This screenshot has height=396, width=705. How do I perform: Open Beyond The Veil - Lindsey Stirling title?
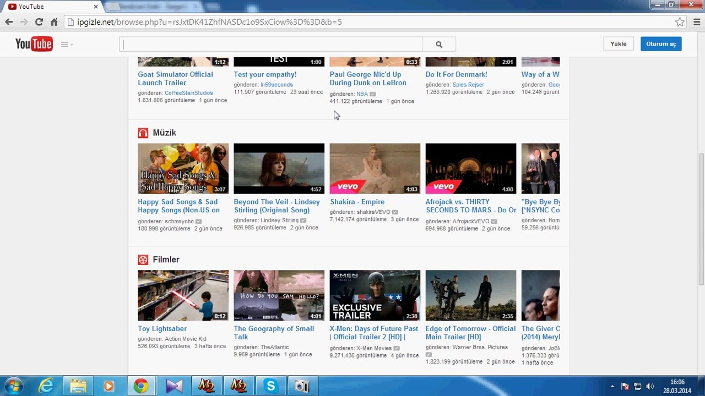(x=276, y=206)
